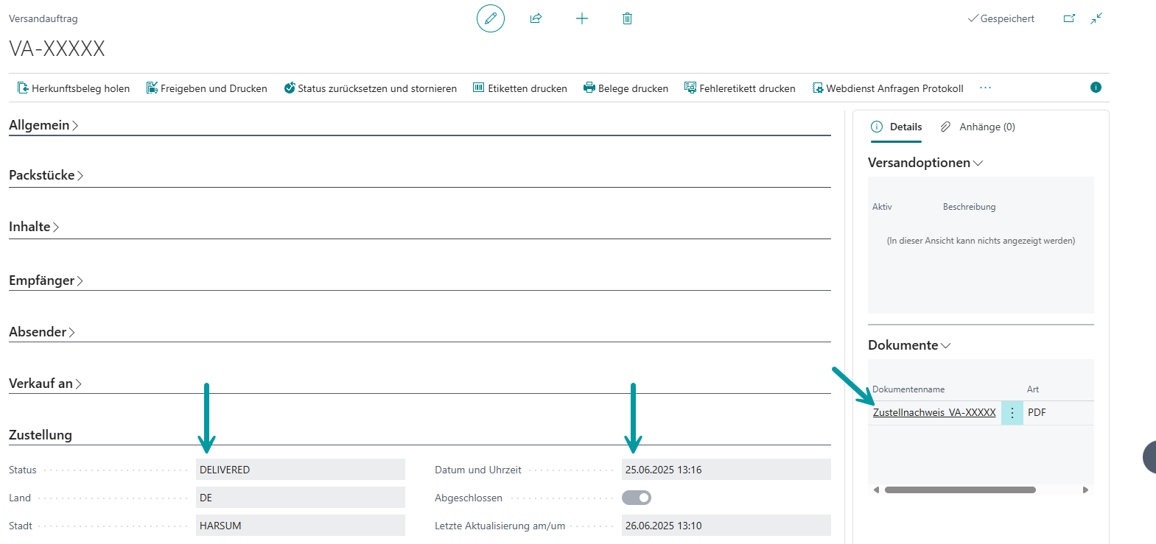Screen dimensions: 1156x544
Task: Open the Zustellnachweis_VA-XXXXX document link
Action: (x=933, y=413)
